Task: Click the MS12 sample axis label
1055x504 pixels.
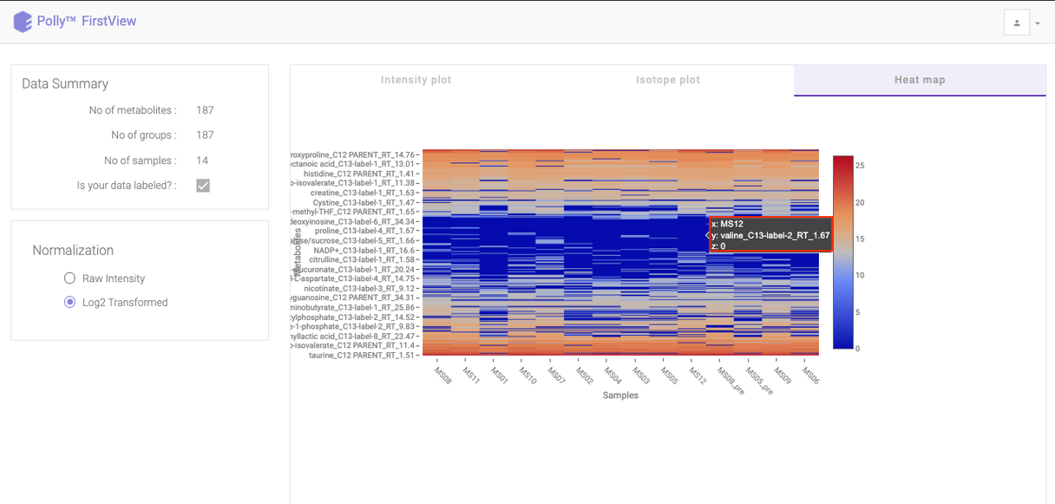Action: [x=698, y=374]
